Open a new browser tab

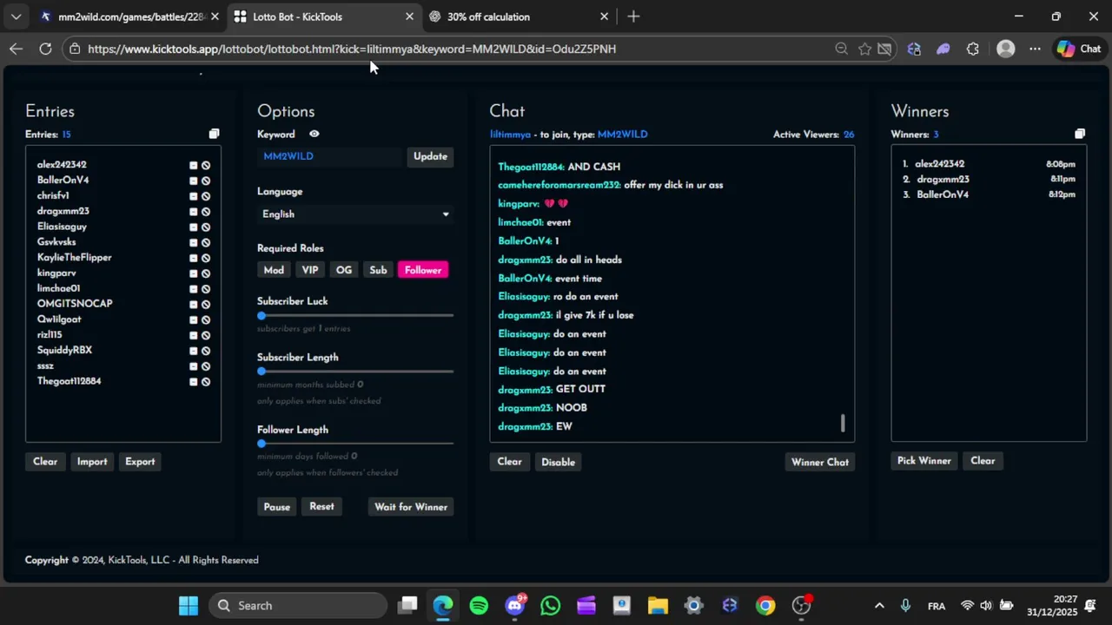coord(633,16)
